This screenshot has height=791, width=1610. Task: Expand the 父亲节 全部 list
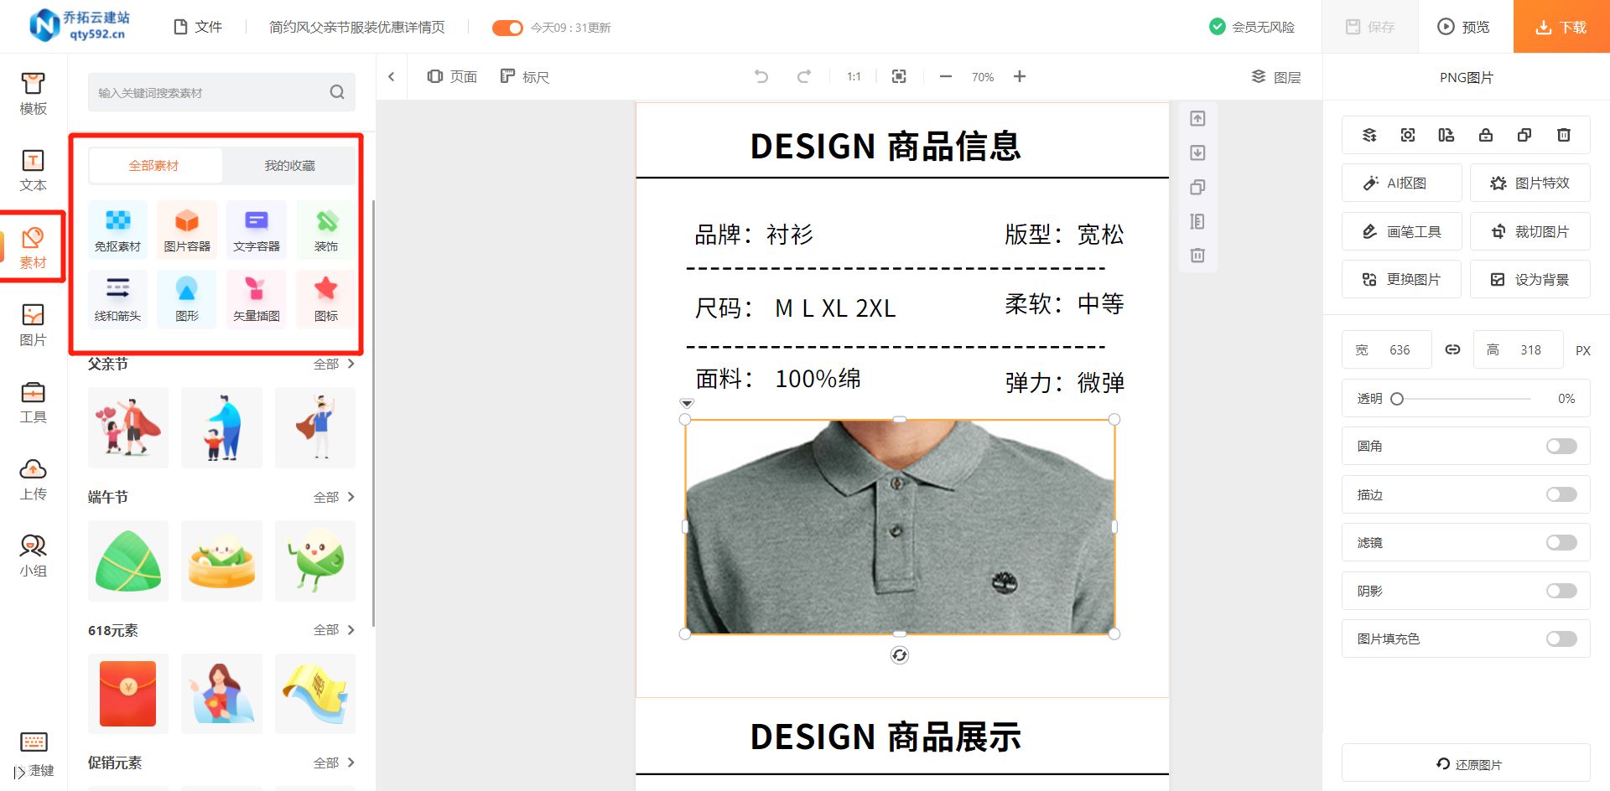point(334,364)
